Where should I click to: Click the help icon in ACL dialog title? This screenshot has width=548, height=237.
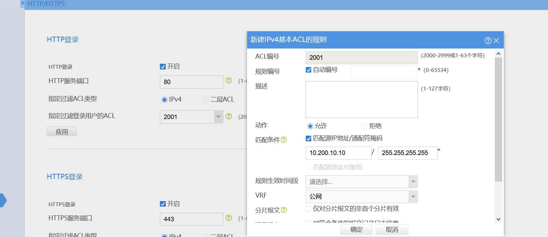488,40
